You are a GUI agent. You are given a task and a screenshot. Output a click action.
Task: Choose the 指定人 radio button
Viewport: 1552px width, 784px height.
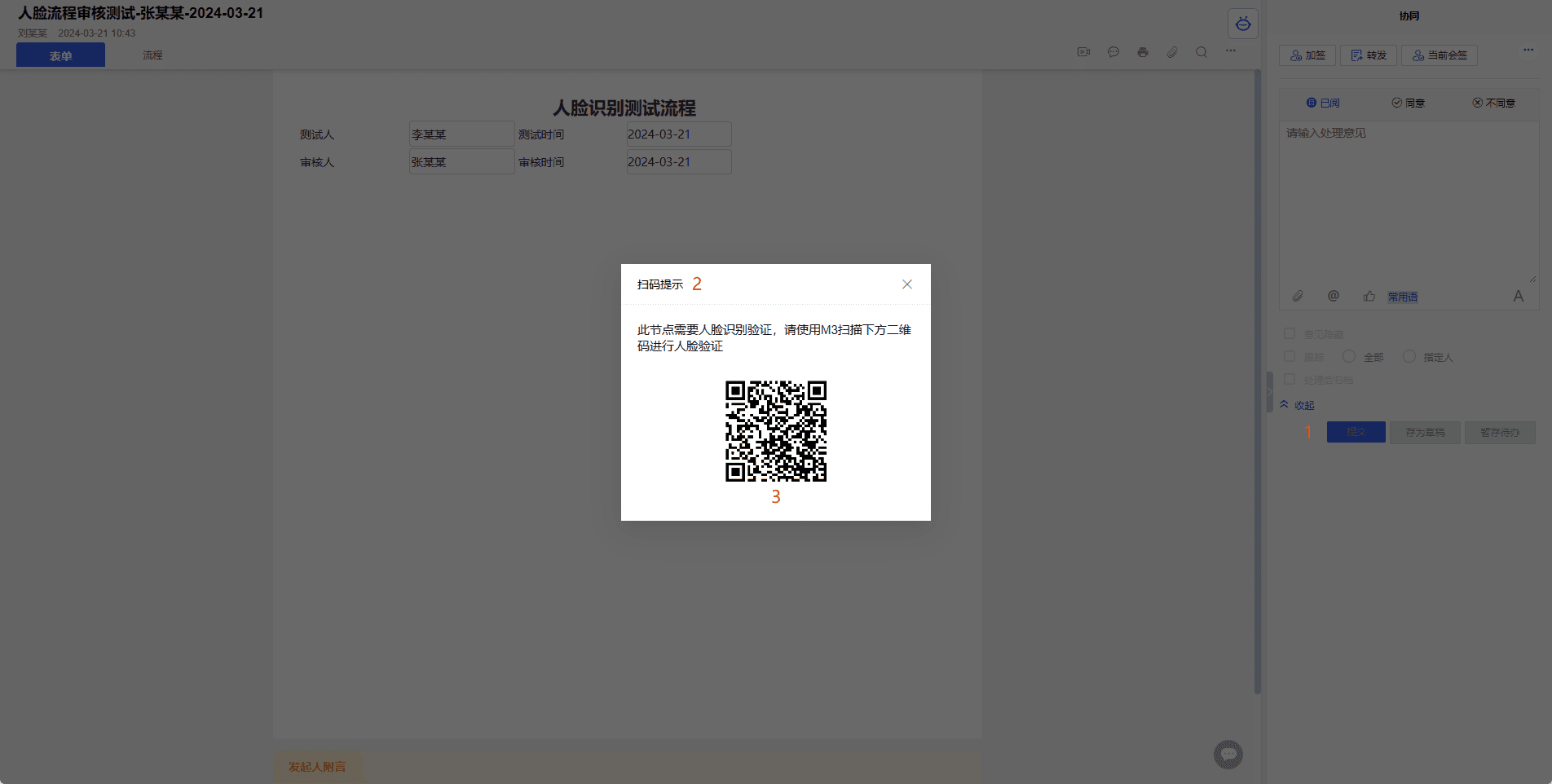click(x=1409, y=356)
